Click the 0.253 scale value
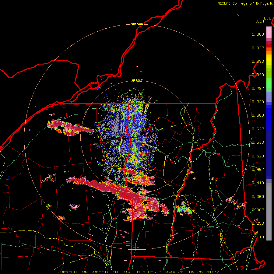This screenshot has height=274, width=274. pos(258,223)
